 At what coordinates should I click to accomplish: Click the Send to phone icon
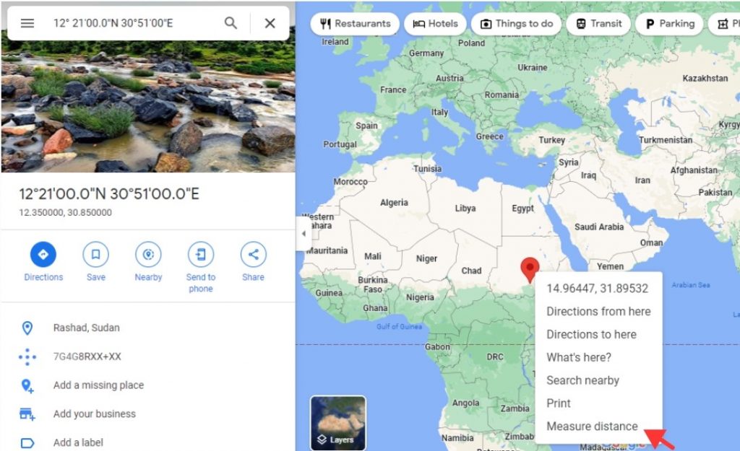point(201,255)
